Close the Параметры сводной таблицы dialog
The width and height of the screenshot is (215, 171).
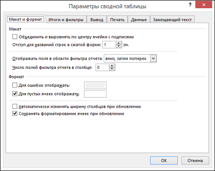[x=204, y=5]
